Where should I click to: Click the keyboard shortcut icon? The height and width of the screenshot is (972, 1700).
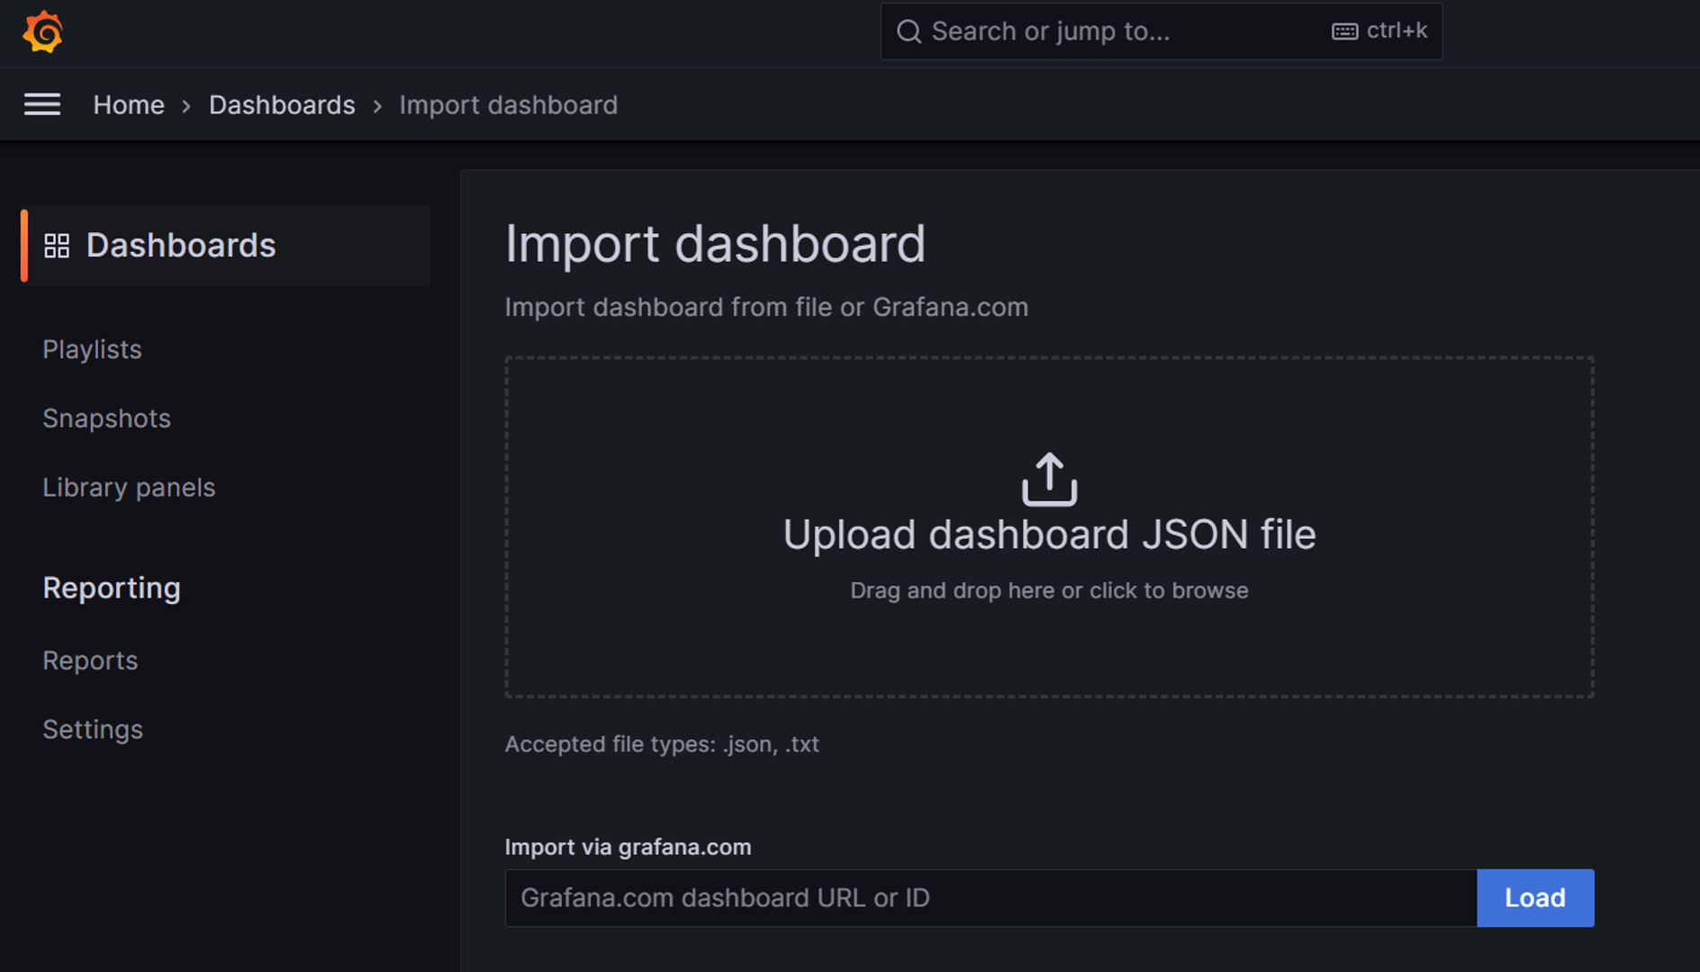(x=1344, y=31)
